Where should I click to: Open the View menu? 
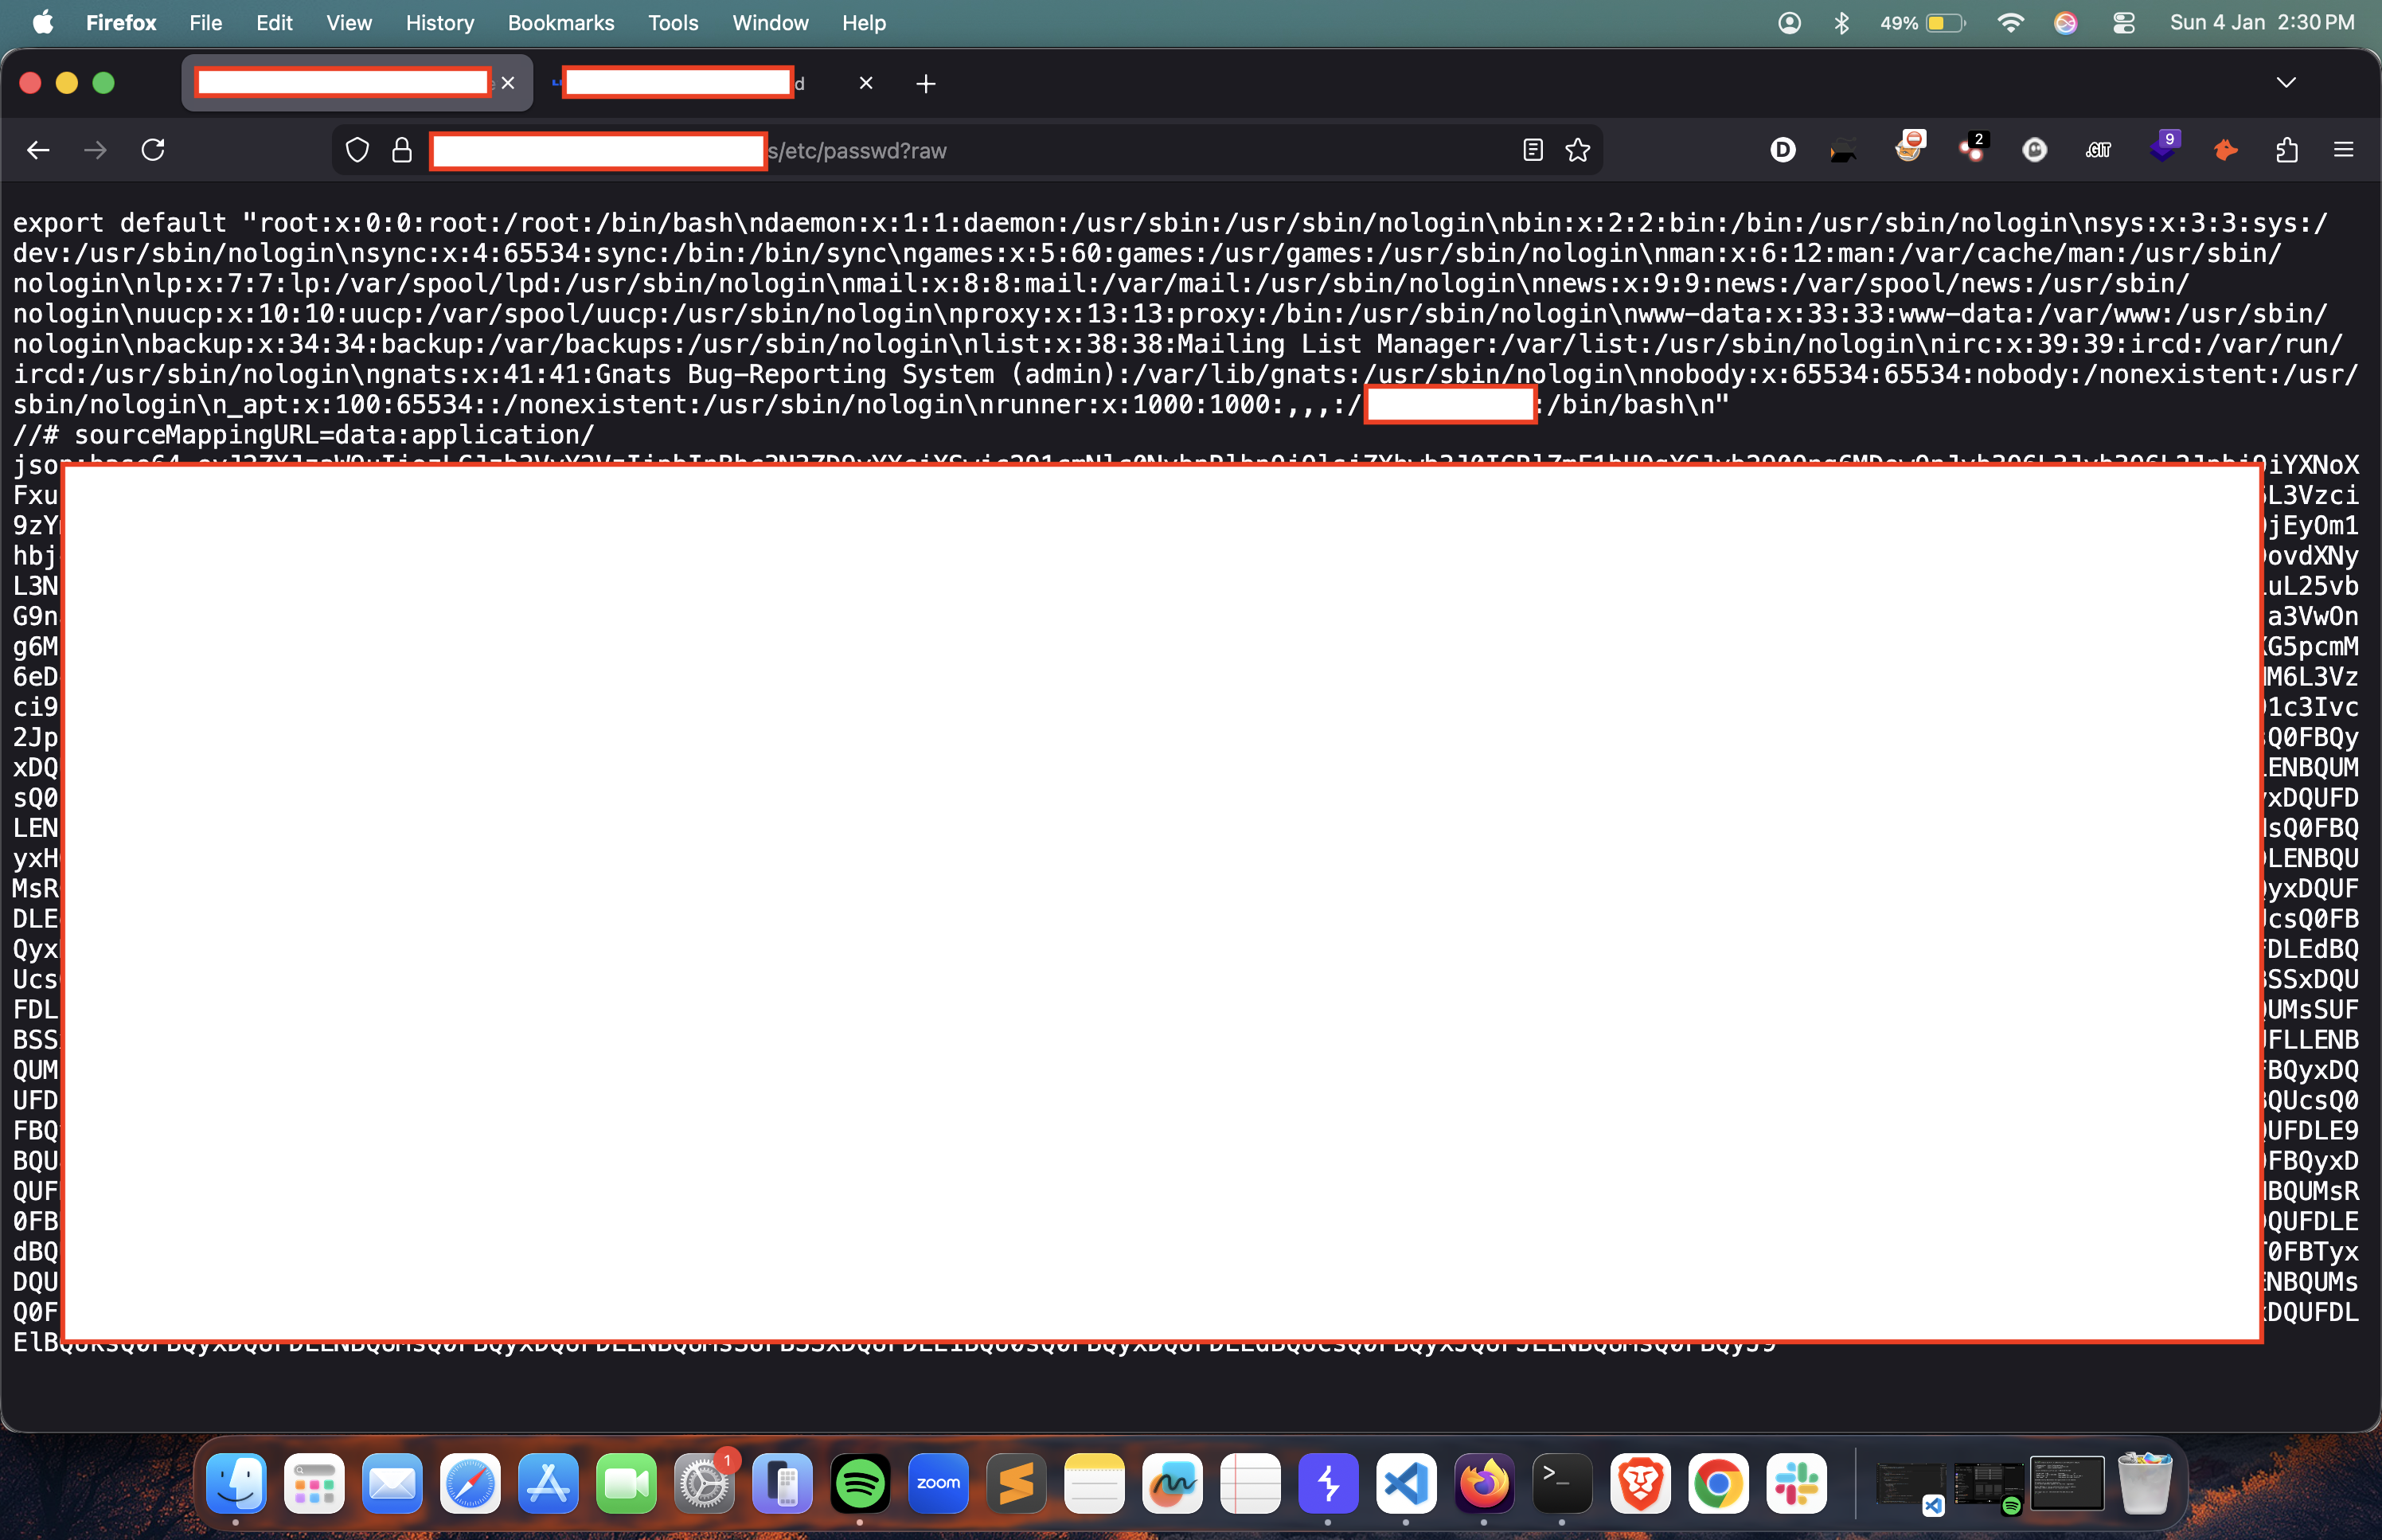coord(349,22)
